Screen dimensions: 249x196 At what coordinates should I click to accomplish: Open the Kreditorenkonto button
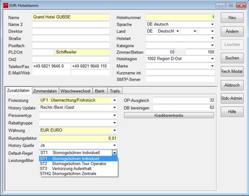[169, 115]
